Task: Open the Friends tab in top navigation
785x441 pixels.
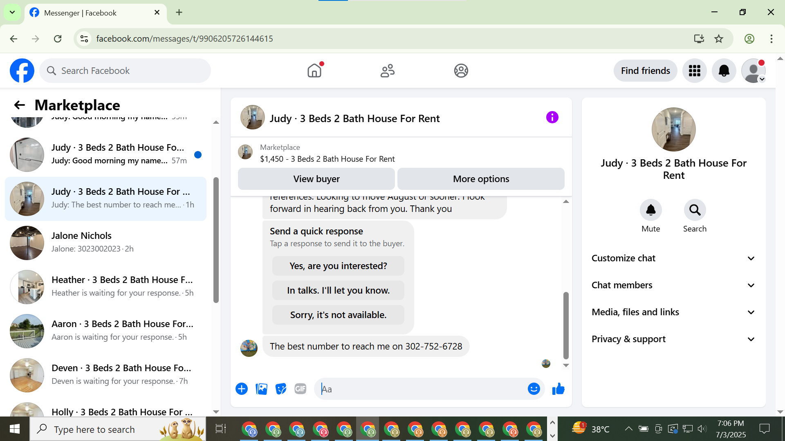Action: coord(387,71)
